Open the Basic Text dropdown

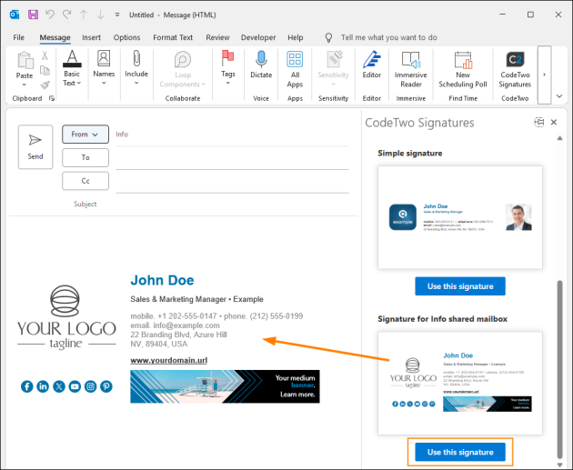pyautogui.click(x=72, y=69)
